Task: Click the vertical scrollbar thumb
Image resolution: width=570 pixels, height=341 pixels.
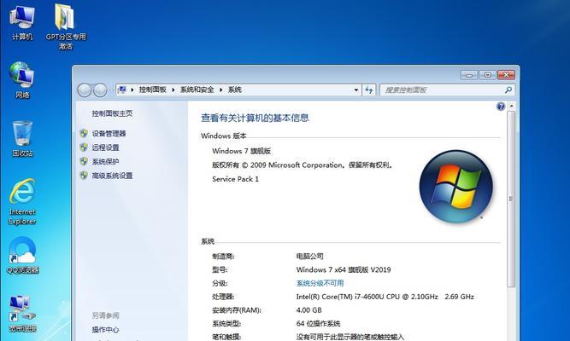Action: click(x=511, y=199)
